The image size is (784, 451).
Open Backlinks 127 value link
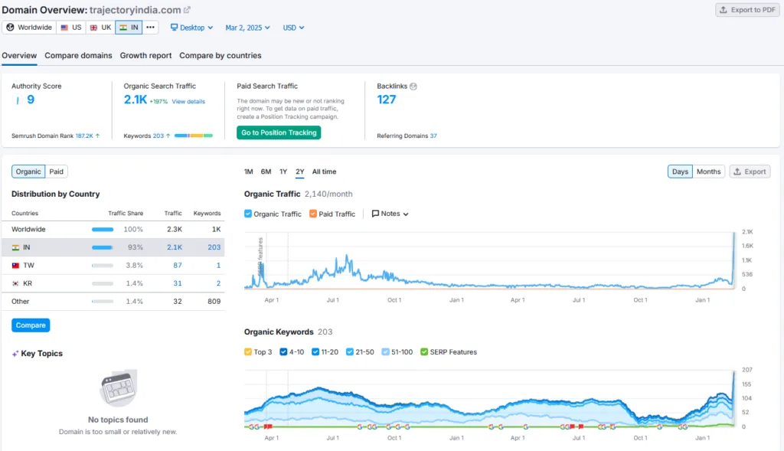[x=387, y=100]
